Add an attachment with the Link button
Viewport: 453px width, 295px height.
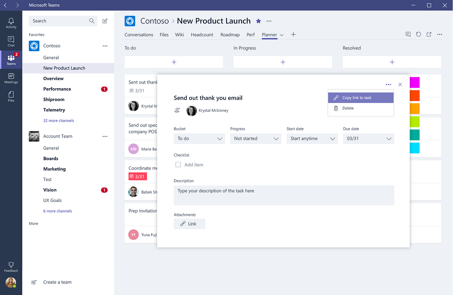coord(189,224)
